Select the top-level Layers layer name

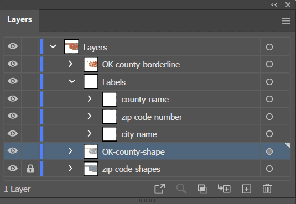tap(95, 48)
